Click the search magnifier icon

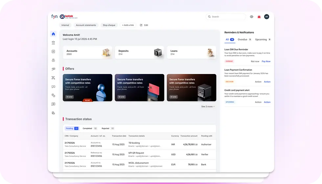209,17
